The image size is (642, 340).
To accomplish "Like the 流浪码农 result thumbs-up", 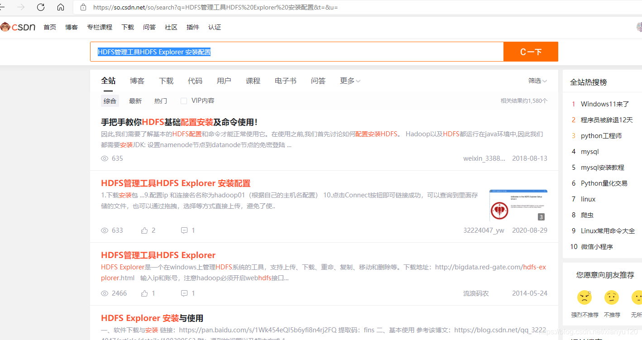I will pyautogui.click(x=144, y=293).
